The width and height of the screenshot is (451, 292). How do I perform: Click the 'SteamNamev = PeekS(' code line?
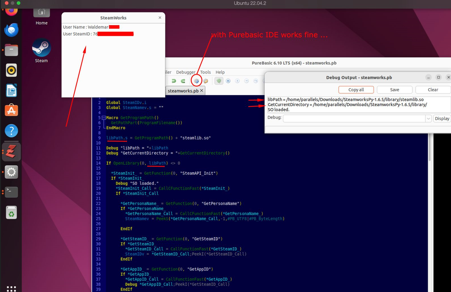pos(205,219)
